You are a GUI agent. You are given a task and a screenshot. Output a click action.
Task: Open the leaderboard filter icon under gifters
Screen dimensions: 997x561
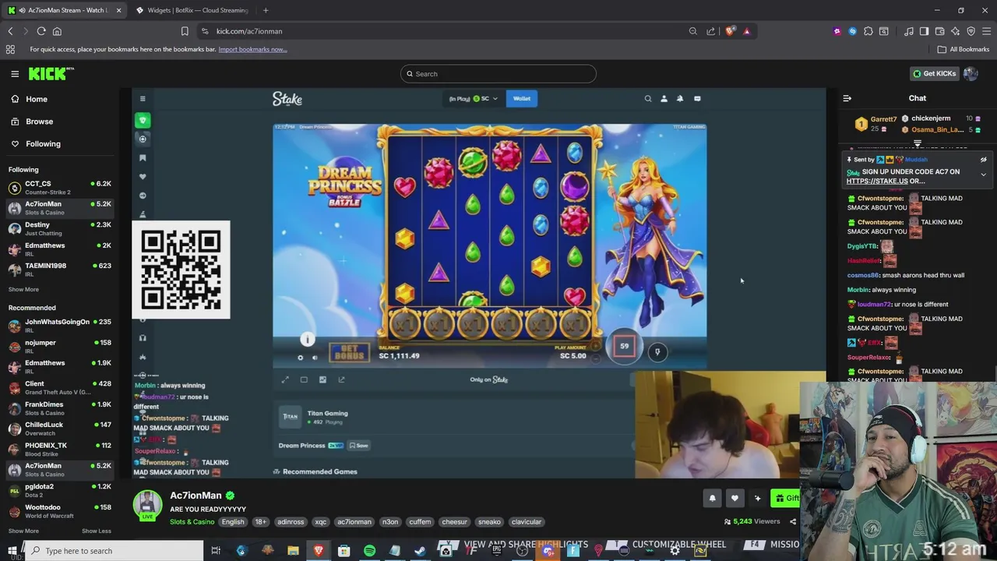point(918,143)
